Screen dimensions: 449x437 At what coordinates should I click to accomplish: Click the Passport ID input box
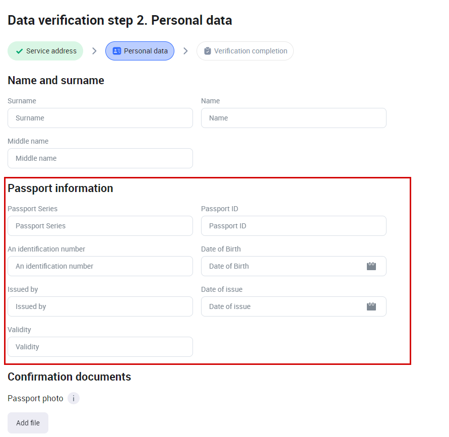click(x=293, y=226)
